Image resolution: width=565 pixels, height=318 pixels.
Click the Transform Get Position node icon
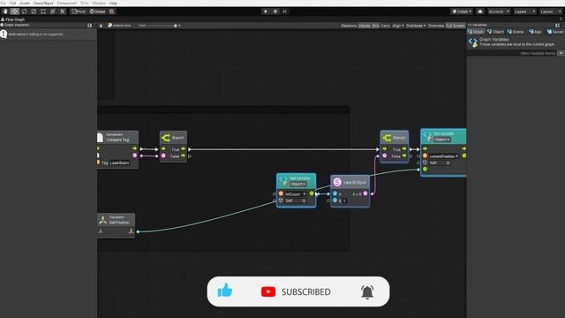[x=103, y=220]
